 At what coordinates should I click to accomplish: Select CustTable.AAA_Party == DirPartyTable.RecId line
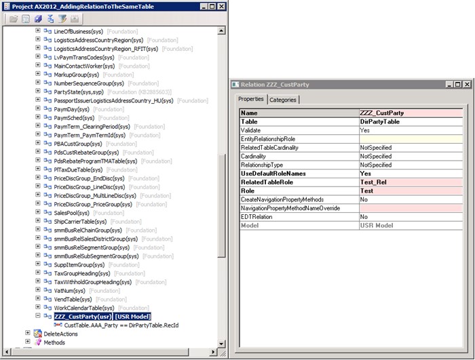tap(121, 325)
